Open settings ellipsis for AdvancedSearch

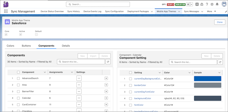(x=79, y=78)
